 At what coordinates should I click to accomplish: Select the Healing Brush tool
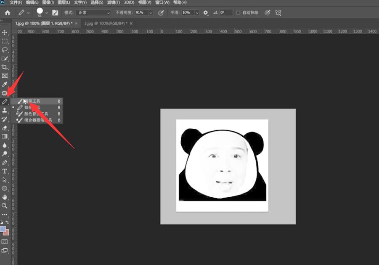pos(4,93)
